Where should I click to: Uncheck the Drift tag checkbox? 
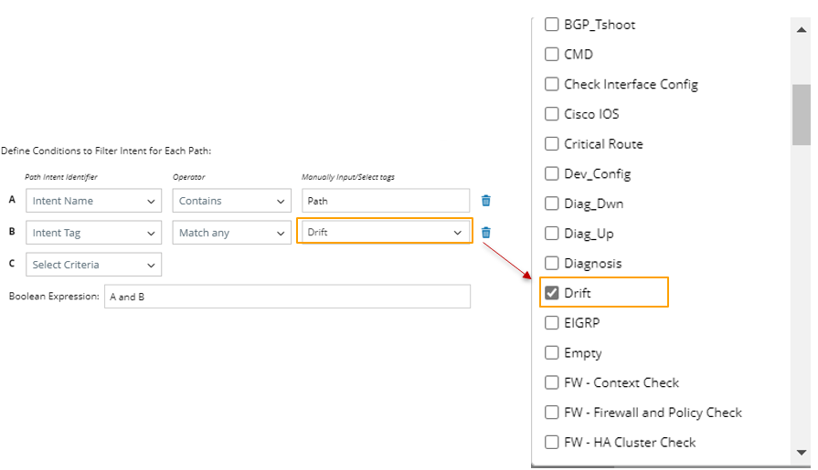click(552, 293)
